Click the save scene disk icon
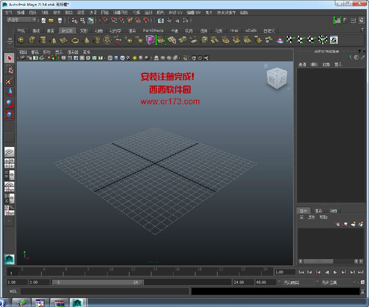This screenshot has width=369, height=307. click(60, 20)
